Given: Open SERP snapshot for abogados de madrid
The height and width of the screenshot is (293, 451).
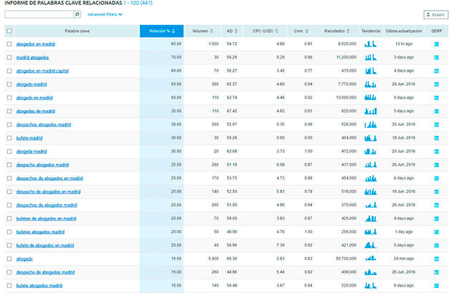Looking at the screenshot, I should click(437, 111).
